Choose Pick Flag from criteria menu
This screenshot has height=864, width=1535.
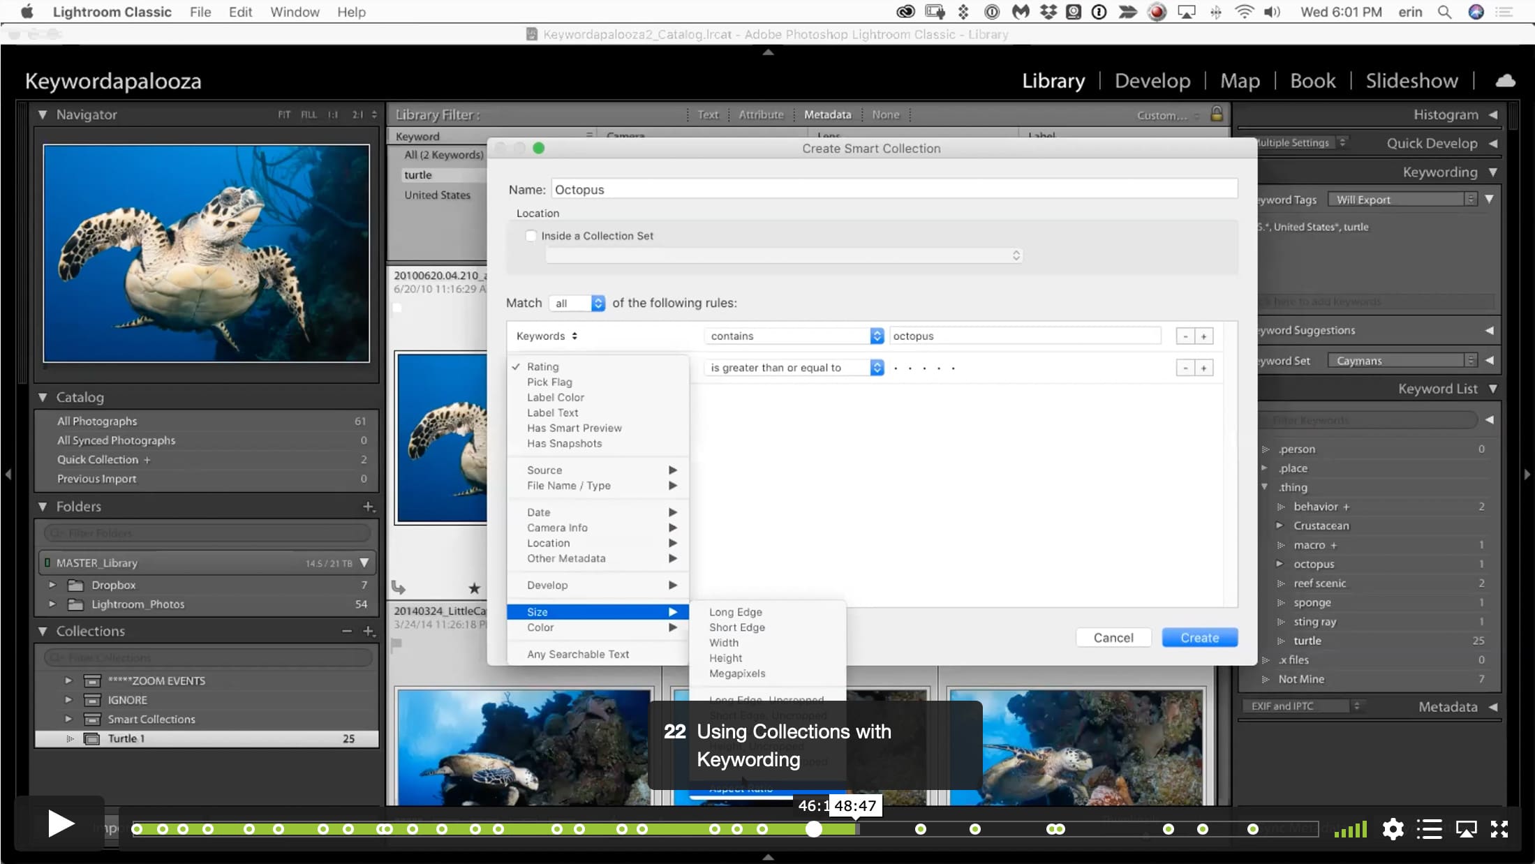coord(549,382)
